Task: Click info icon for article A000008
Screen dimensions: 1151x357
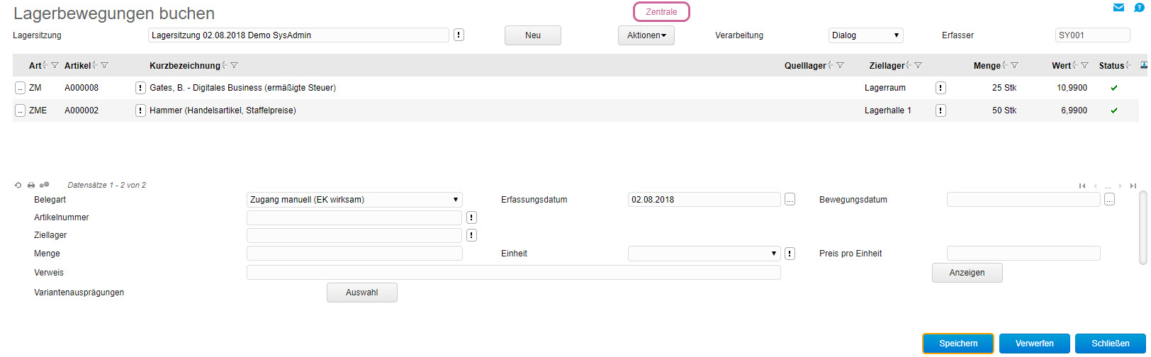Action: tap(140, 88)
